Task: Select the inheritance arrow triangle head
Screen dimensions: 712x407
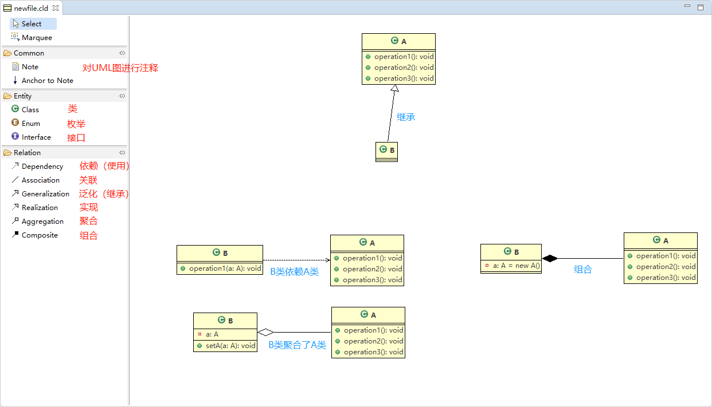Action: point(394,88)
